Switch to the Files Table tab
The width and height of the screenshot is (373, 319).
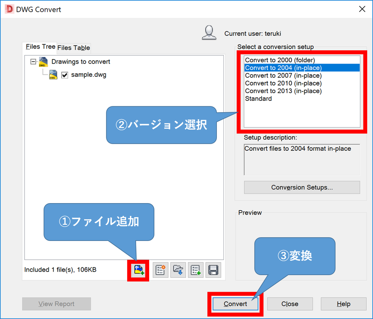pos(74,48)
